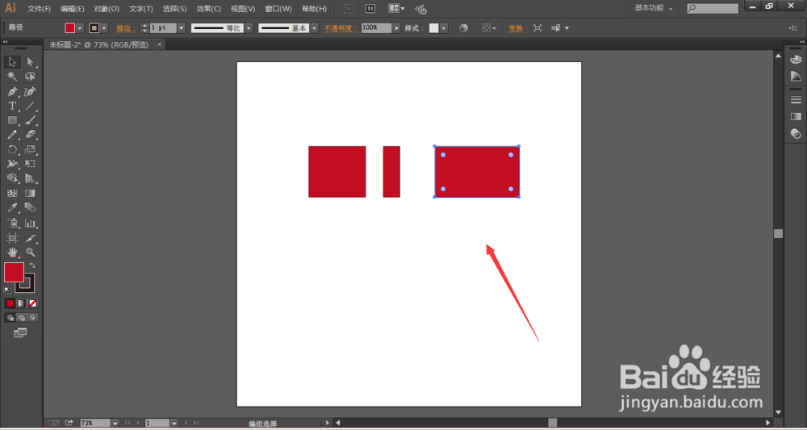Open 文件(F) menu
The image size is (807, 430).
39,9
